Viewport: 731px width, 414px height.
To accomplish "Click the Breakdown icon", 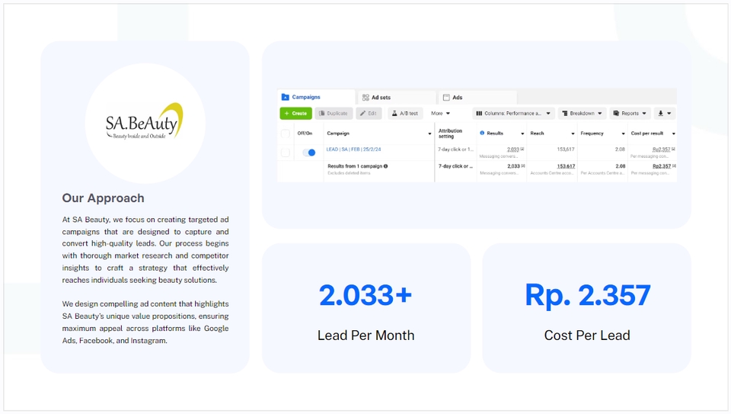I will click(x=564, y=114).
